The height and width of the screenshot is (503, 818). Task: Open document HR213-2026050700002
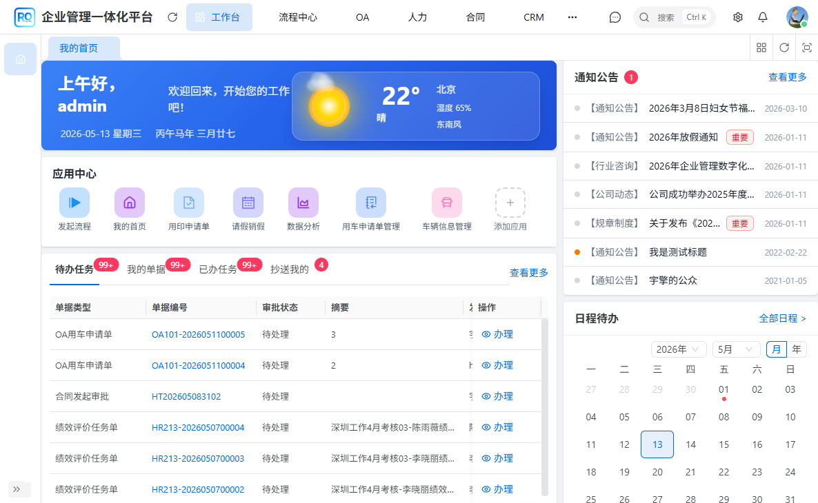pos(198,489)
